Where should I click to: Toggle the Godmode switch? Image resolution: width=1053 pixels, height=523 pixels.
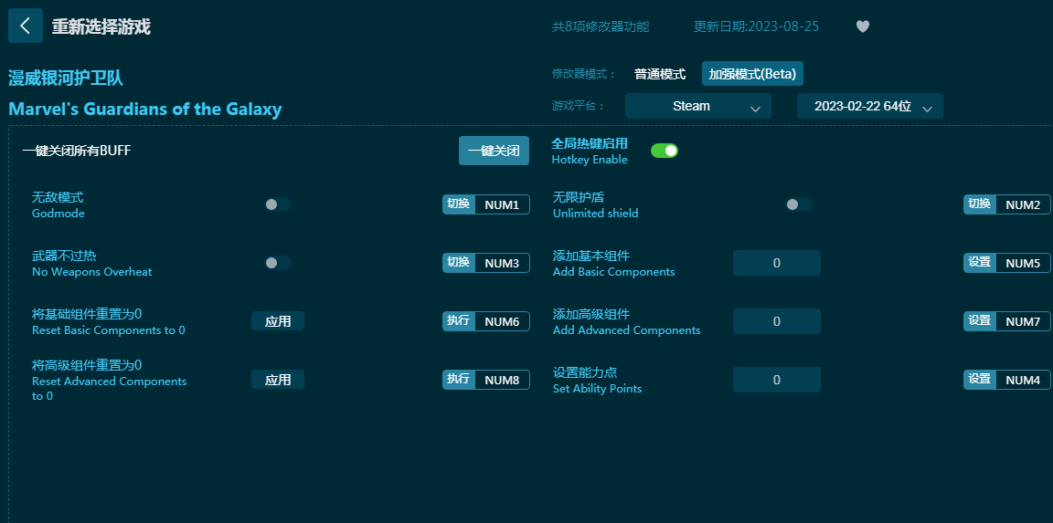(277, 204)
